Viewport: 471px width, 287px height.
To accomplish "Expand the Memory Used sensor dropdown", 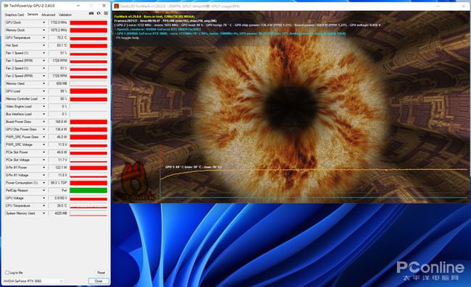I will pos(44,84).
